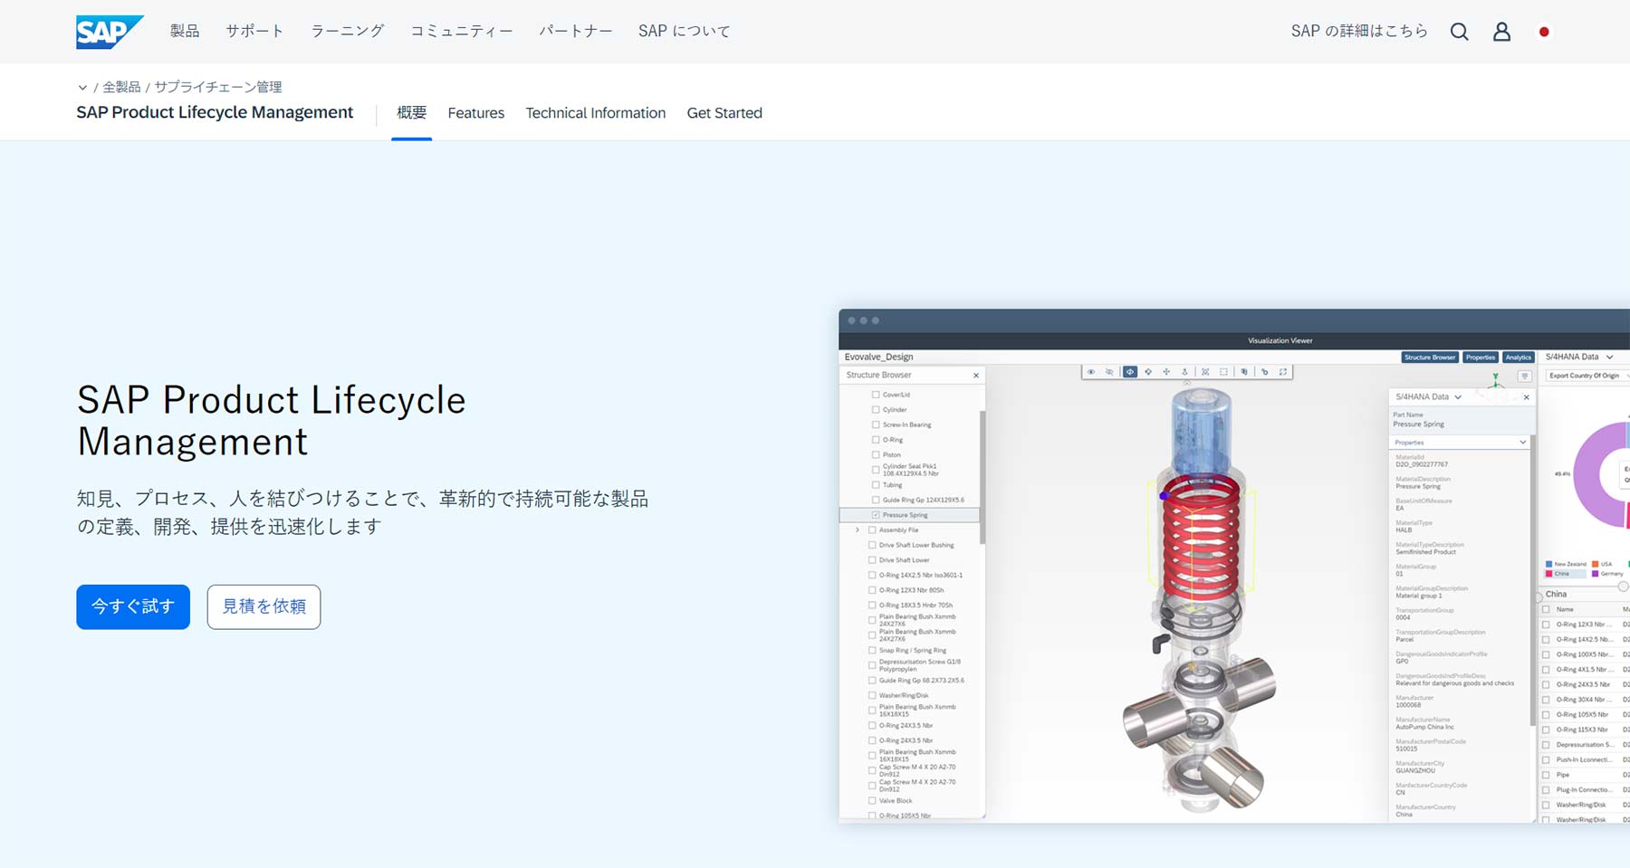Click the fullscreen icon in viewer toolbar
Image resolution: width=1630 pixels, height=868 pixels.
[x=1283, y=372]
